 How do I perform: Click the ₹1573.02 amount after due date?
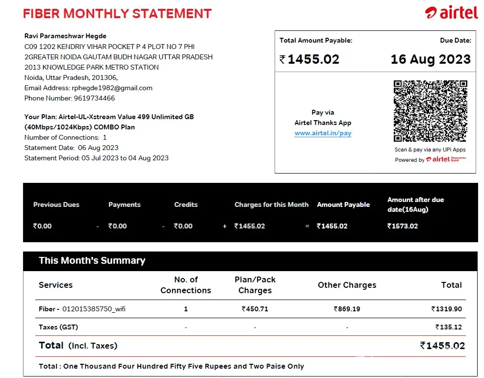(402, 226)
